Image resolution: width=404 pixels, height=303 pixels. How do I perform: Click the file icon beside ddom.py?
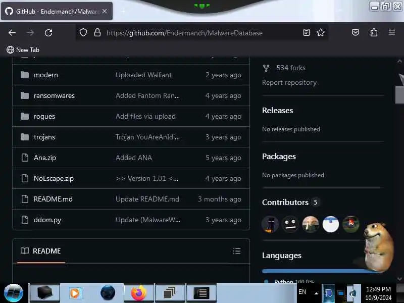coord(25,220)
